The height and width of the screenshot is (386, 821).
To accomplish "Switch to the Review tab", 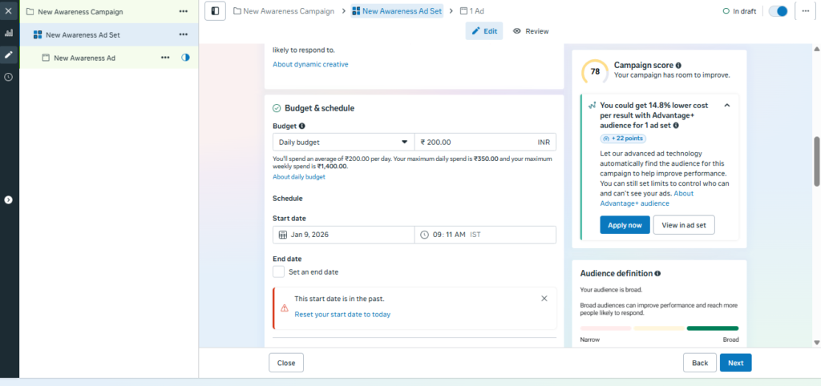I will coord(531,31).
